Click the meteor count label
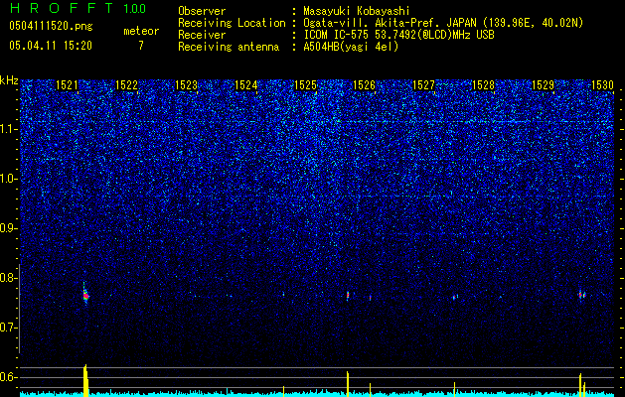The image size is (625, 397). click(x=141, y=31)
